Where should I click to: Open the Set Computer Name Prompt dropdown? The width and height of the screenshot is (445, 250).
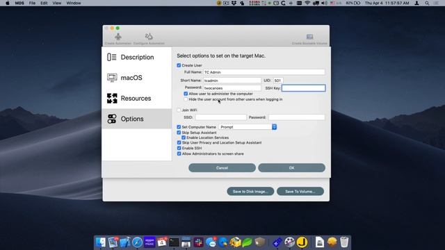click(248, 127)
